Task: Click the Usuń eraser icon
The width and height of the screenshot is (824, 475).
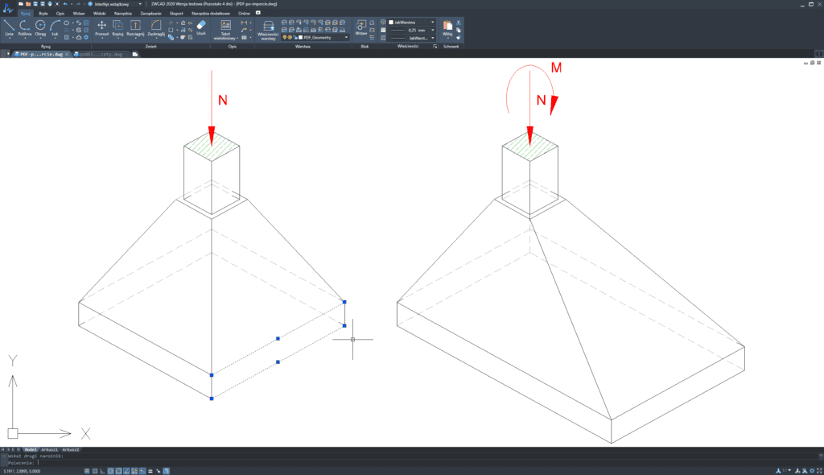Action: click(x=201, y=25)
